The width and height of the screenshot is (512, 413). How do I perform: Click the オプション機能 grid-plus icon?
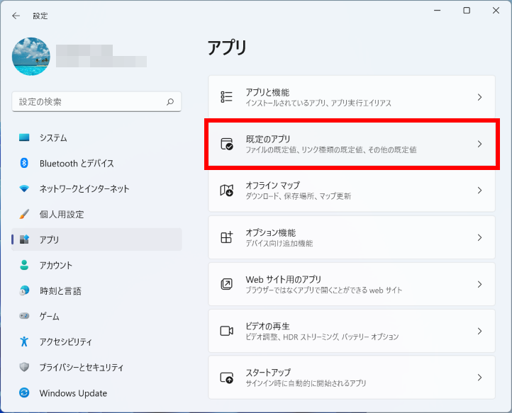pyautogui.click(x=227, y=237)
